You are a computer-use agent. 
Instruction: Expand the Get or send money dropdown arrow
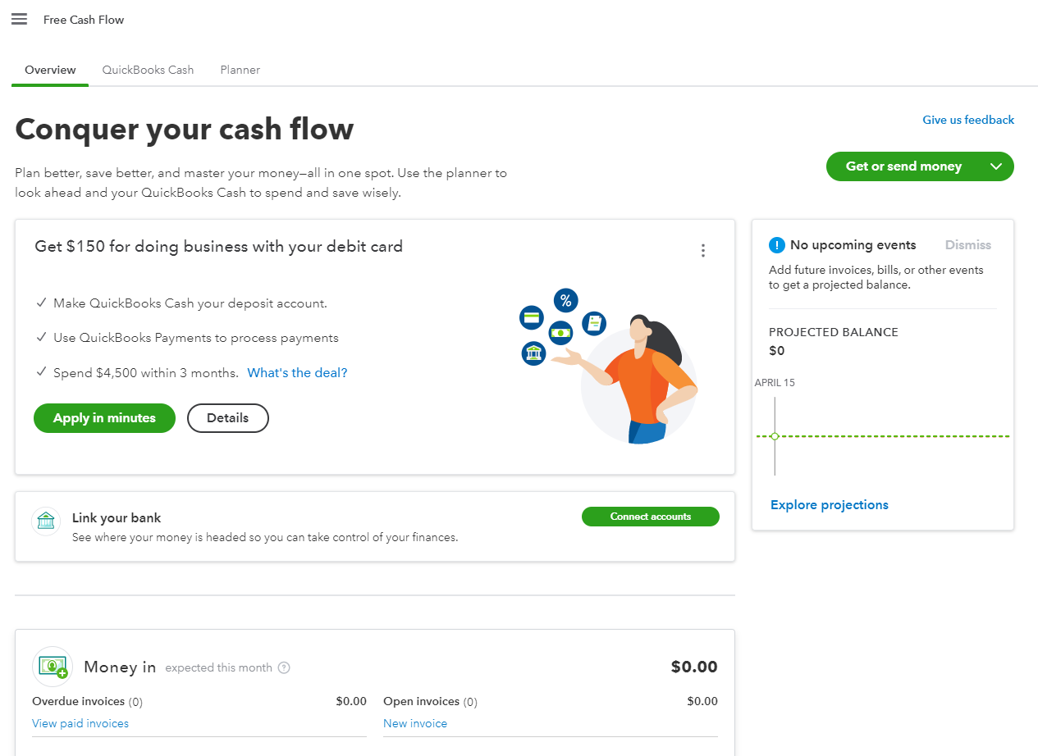coord(996,166)
